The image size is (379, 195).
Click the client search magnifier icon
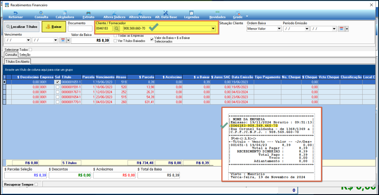[x=117, y=29]
